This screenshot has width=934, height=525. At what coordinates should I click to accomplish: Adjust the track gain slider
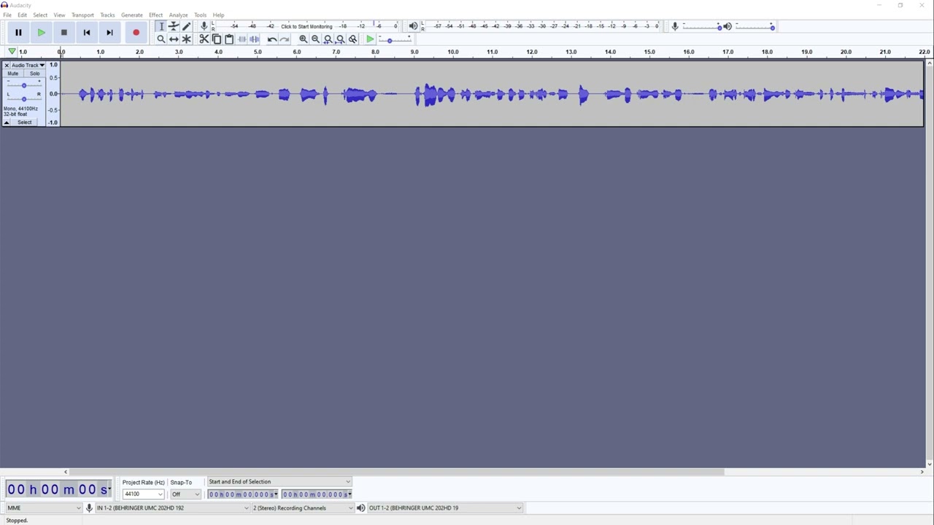pos(23,85)
